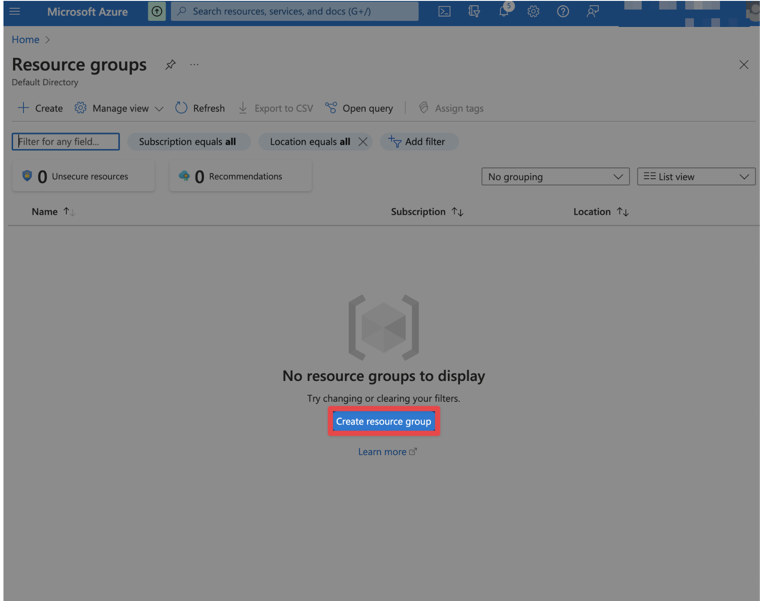The width and height of the screenshot is (760, 601).
Task: Open the Azure portal hamburger menu
Action: [15, 11]
